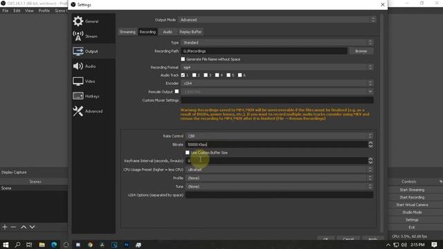Toggle Generate File Name without Space
443x249 pixels.
(x=183, y=59)
